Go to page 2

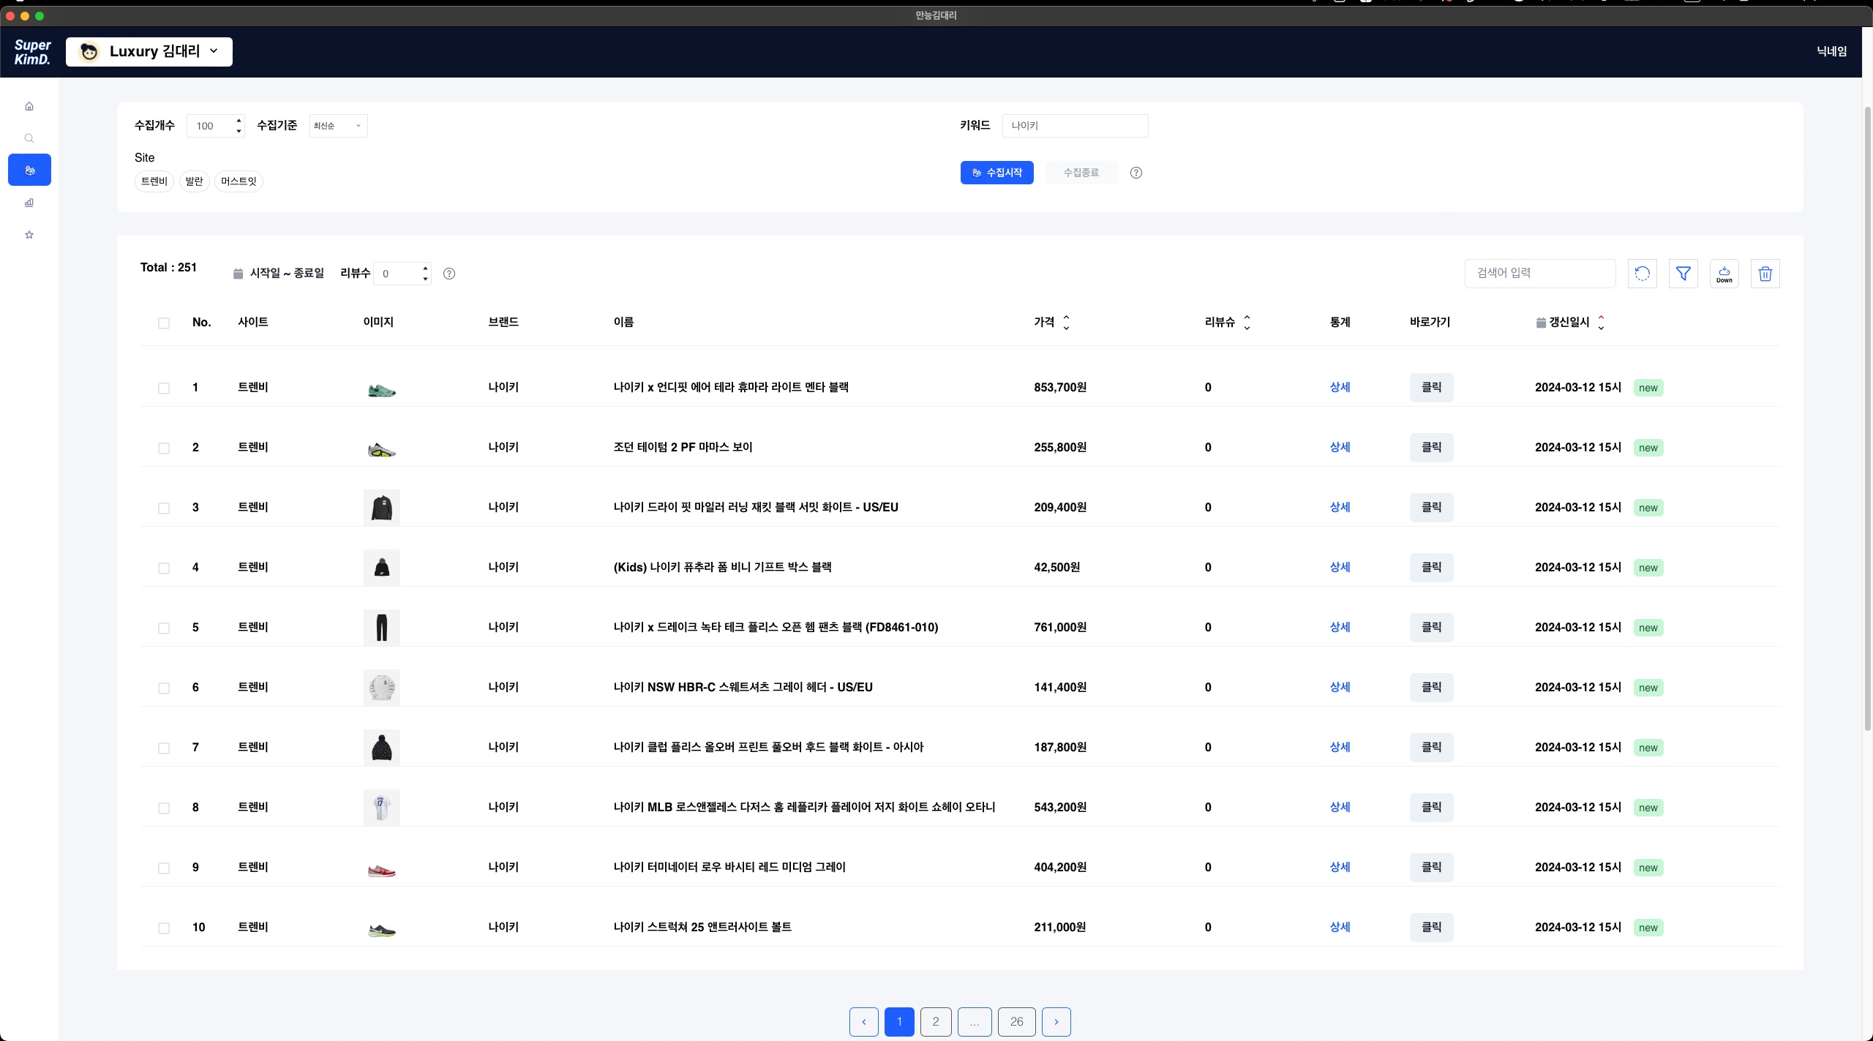point(935,1021)
